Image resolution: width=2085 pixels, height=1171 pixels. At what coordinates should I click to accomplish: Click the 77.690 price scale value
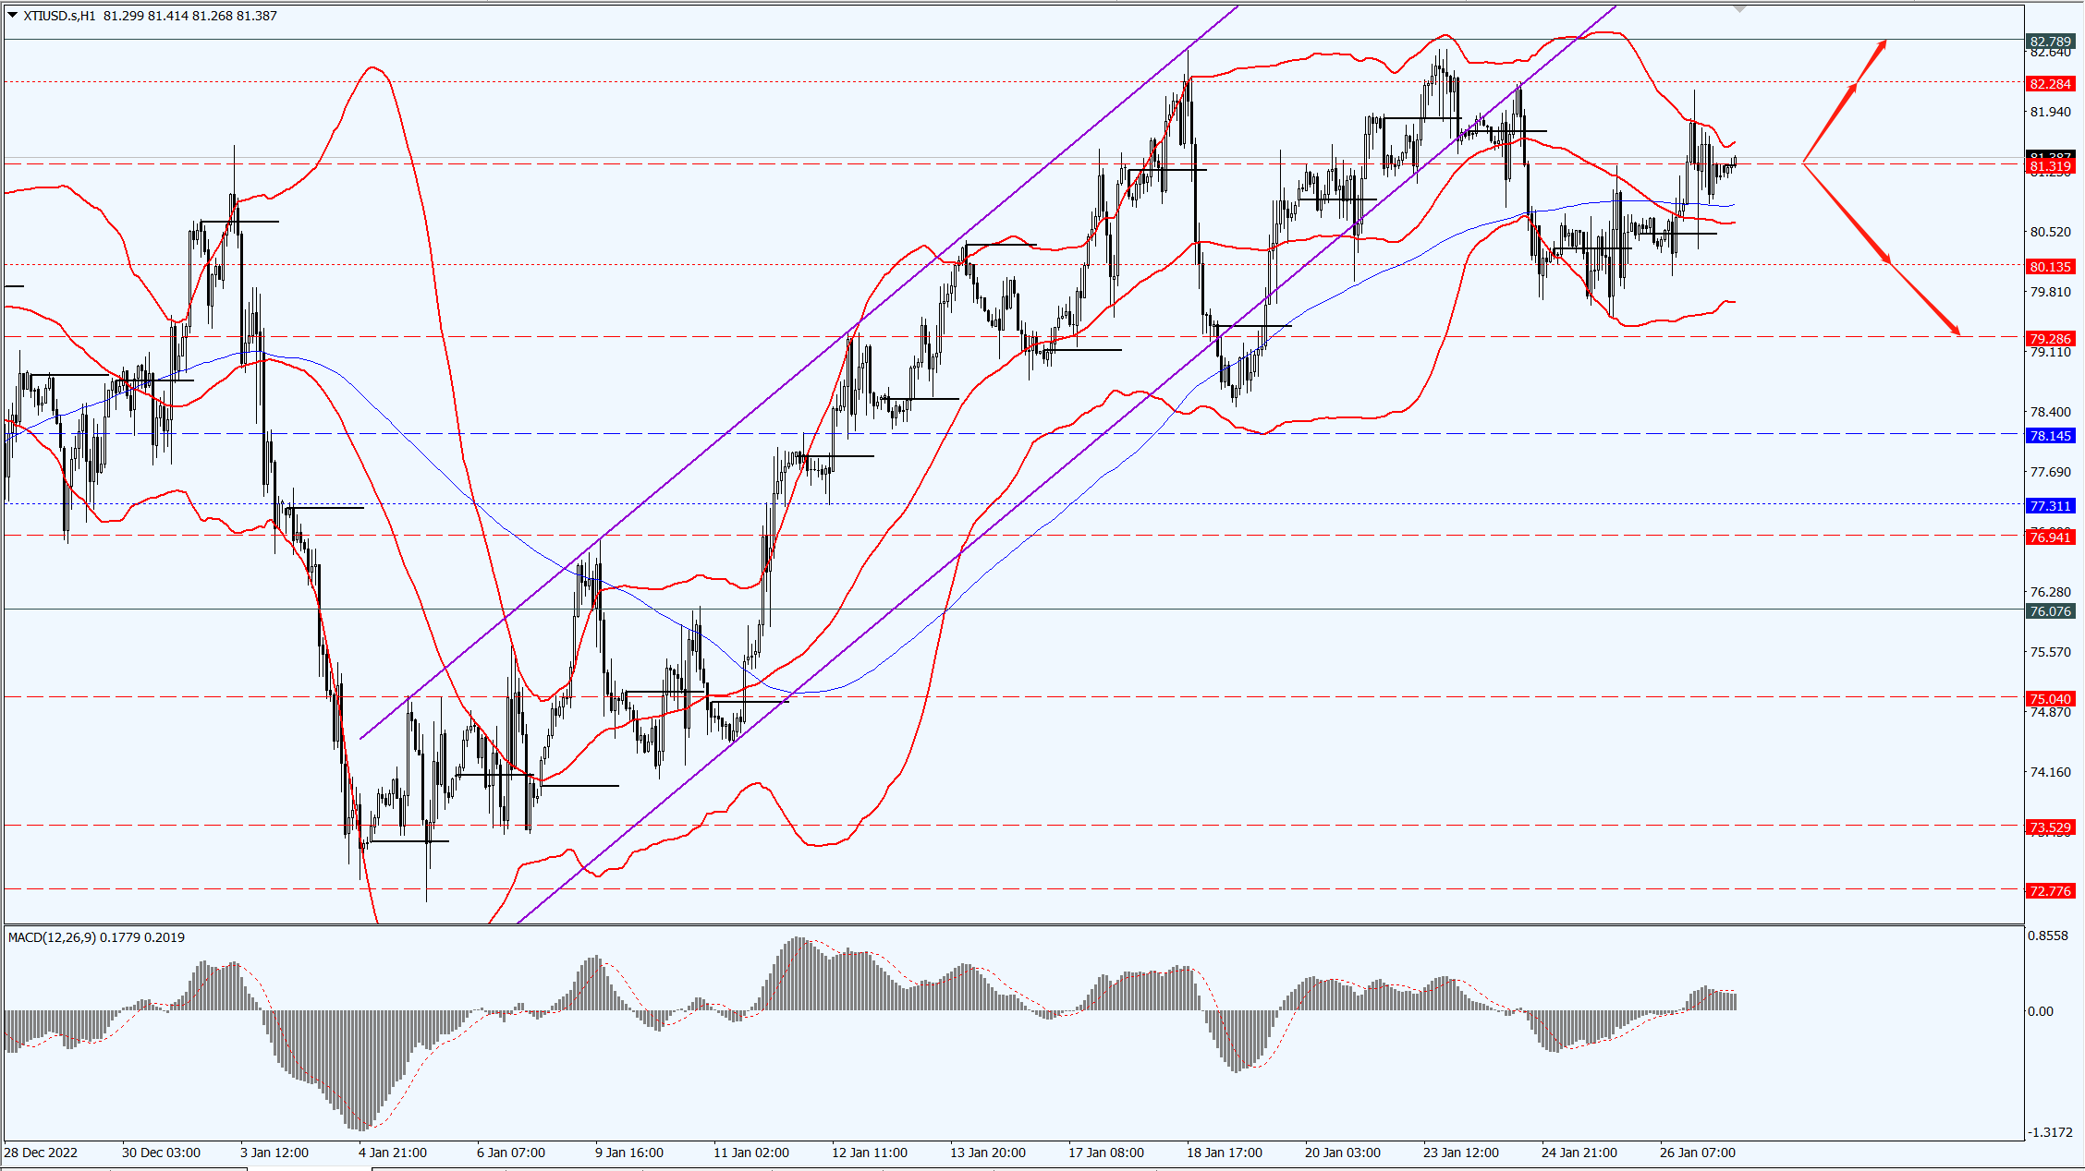(2050, 472)
